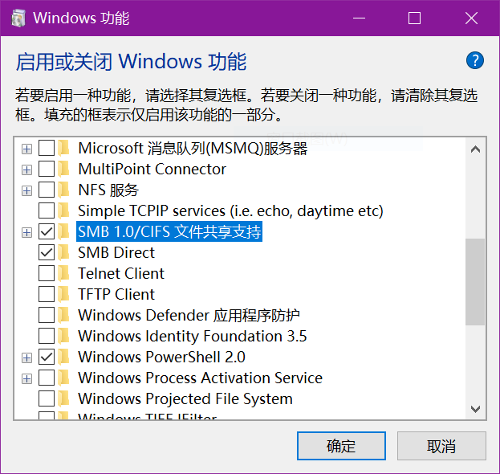
Task: Click the blue help question mark icon
Action: coord(475,60)
